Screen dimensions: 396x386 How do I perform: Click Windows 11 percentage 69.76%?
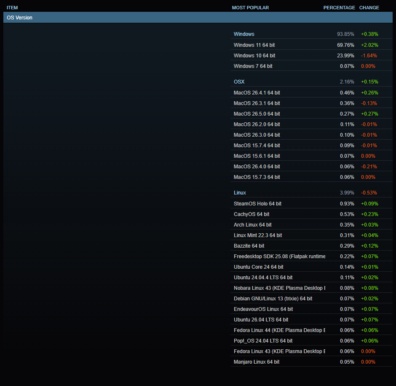pyautogui.click(x=345, y=45)
